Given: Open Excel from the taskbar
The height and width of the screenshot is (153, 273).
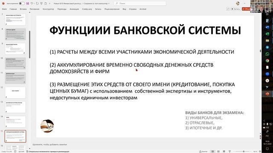Looking at the screenshot, I should pyautogui.click(x=267, y=34).
